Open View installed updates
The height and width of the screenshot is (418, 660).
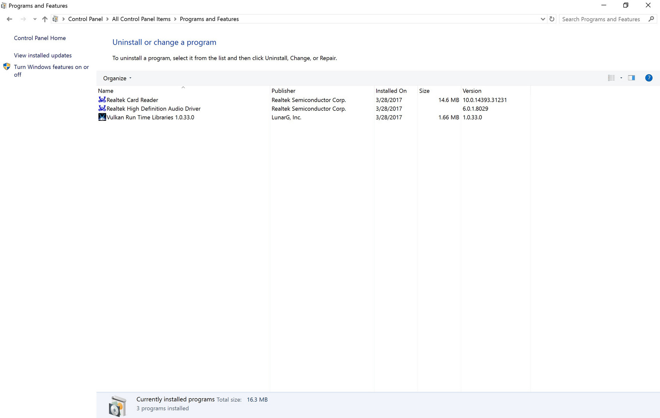click(x=43, y=55)
